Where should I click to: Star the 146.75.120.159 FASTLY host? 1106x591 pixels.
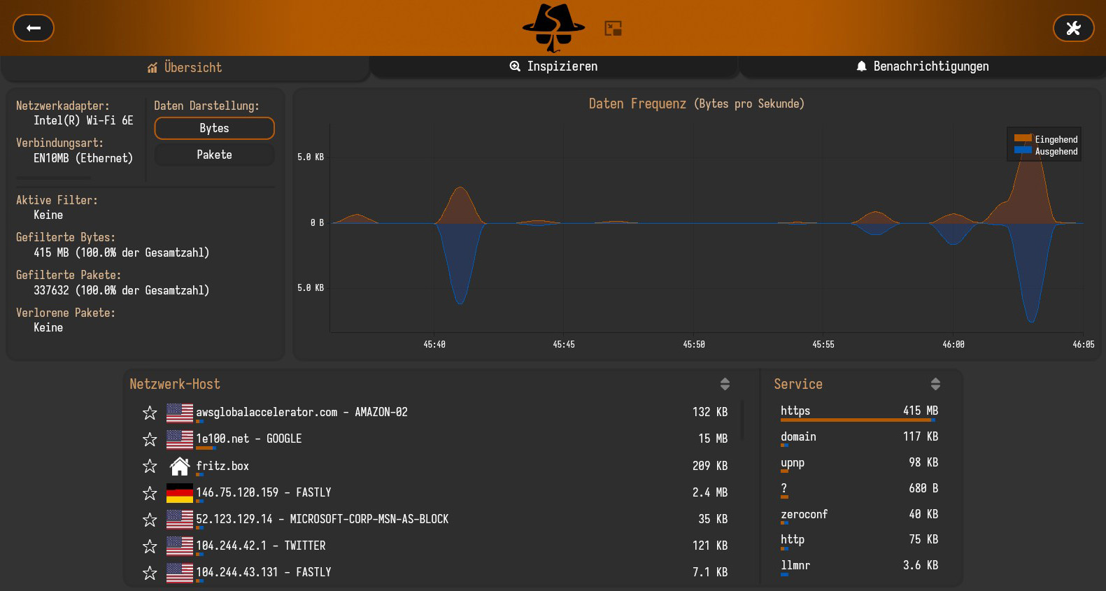[150, 493]
